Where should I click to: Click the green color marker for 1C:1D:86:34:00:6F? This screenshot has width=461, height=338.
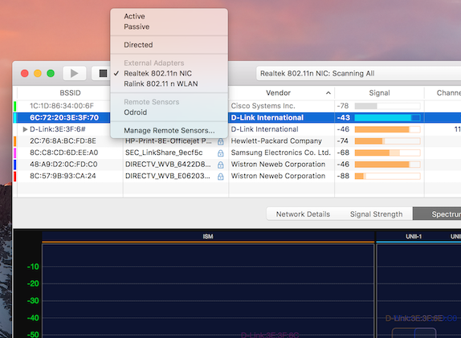tap(15, 106)
